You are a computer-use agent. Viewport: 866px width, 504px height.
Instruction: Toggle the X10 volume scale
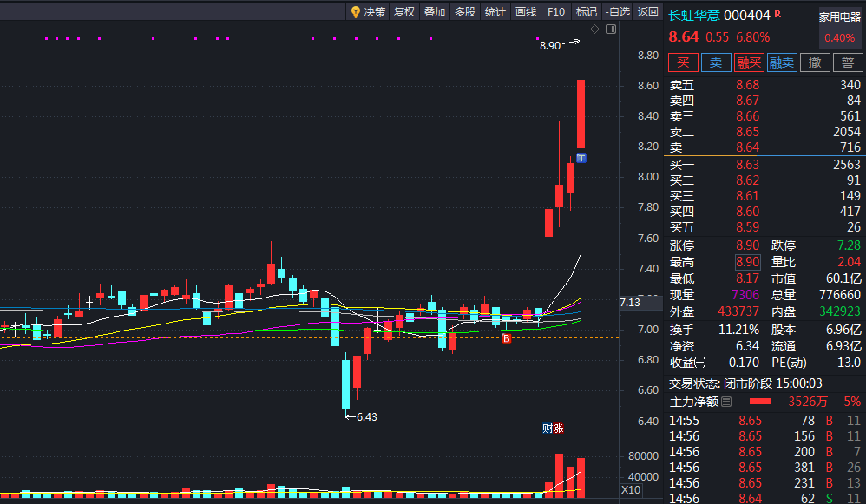tap(631, 489)
